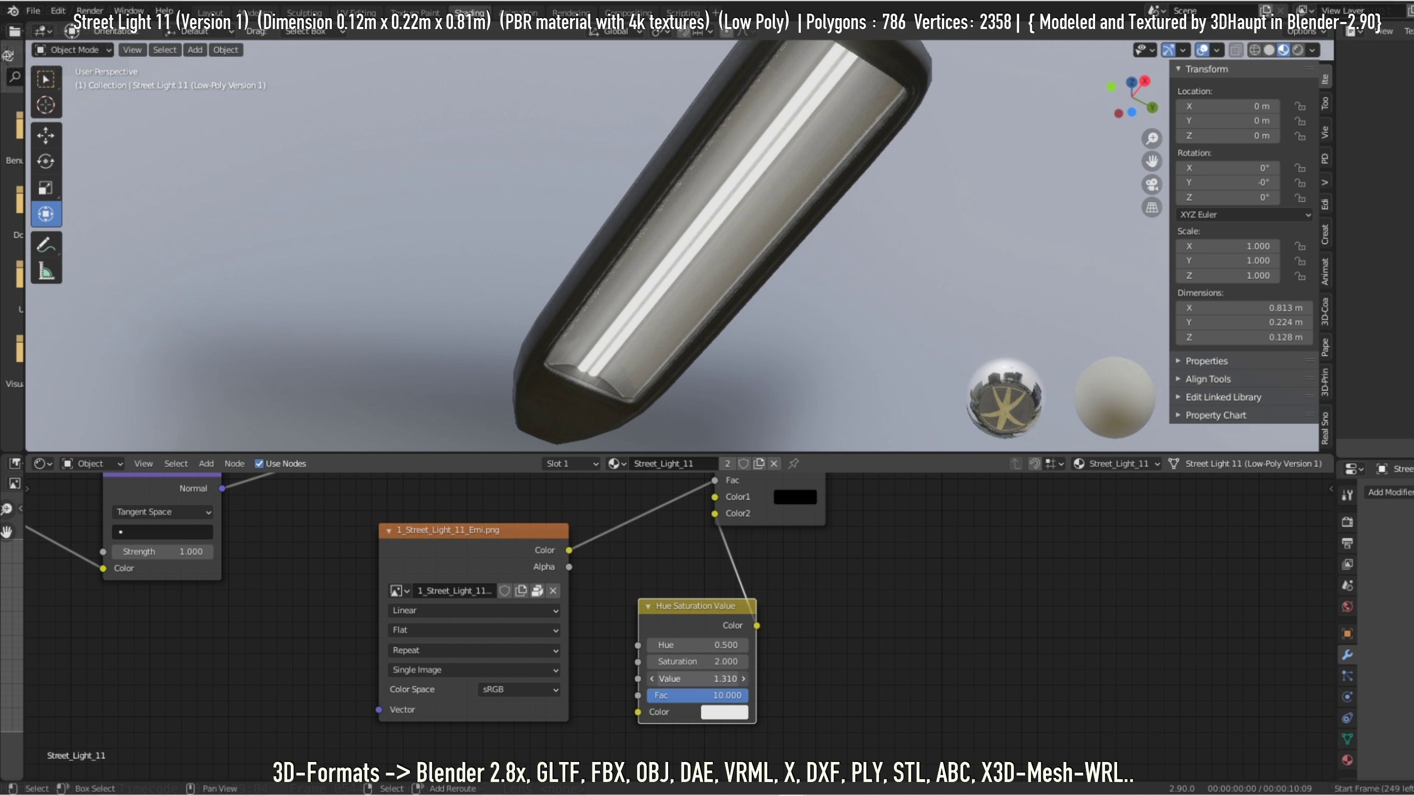This screenshot has width=1414, height=796.
Task: Open the Edit menu
Action: (x=58, y=11)
